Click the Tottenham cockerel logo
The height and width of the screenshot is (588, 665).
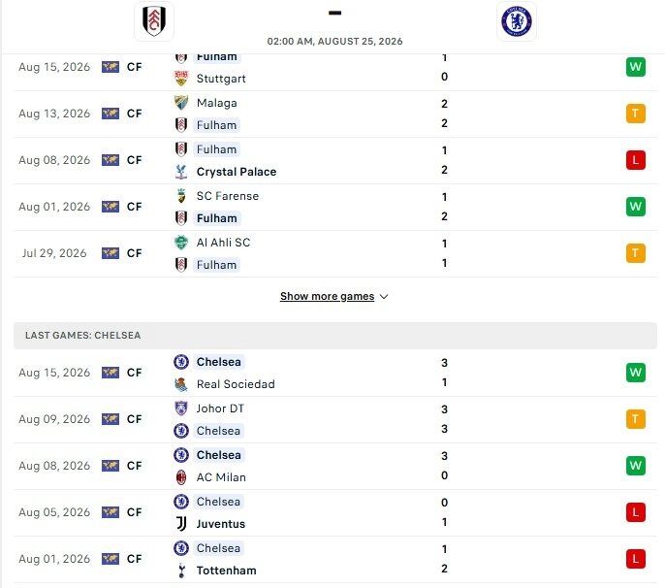click(181, 571)
